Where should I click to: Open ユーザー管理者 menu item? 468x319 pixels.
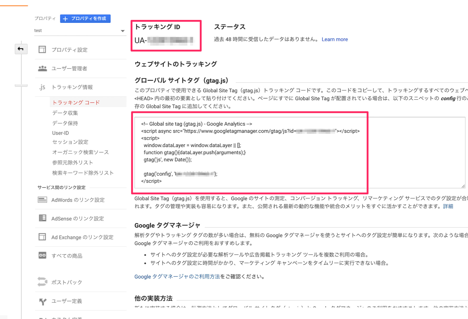[69, 69]
